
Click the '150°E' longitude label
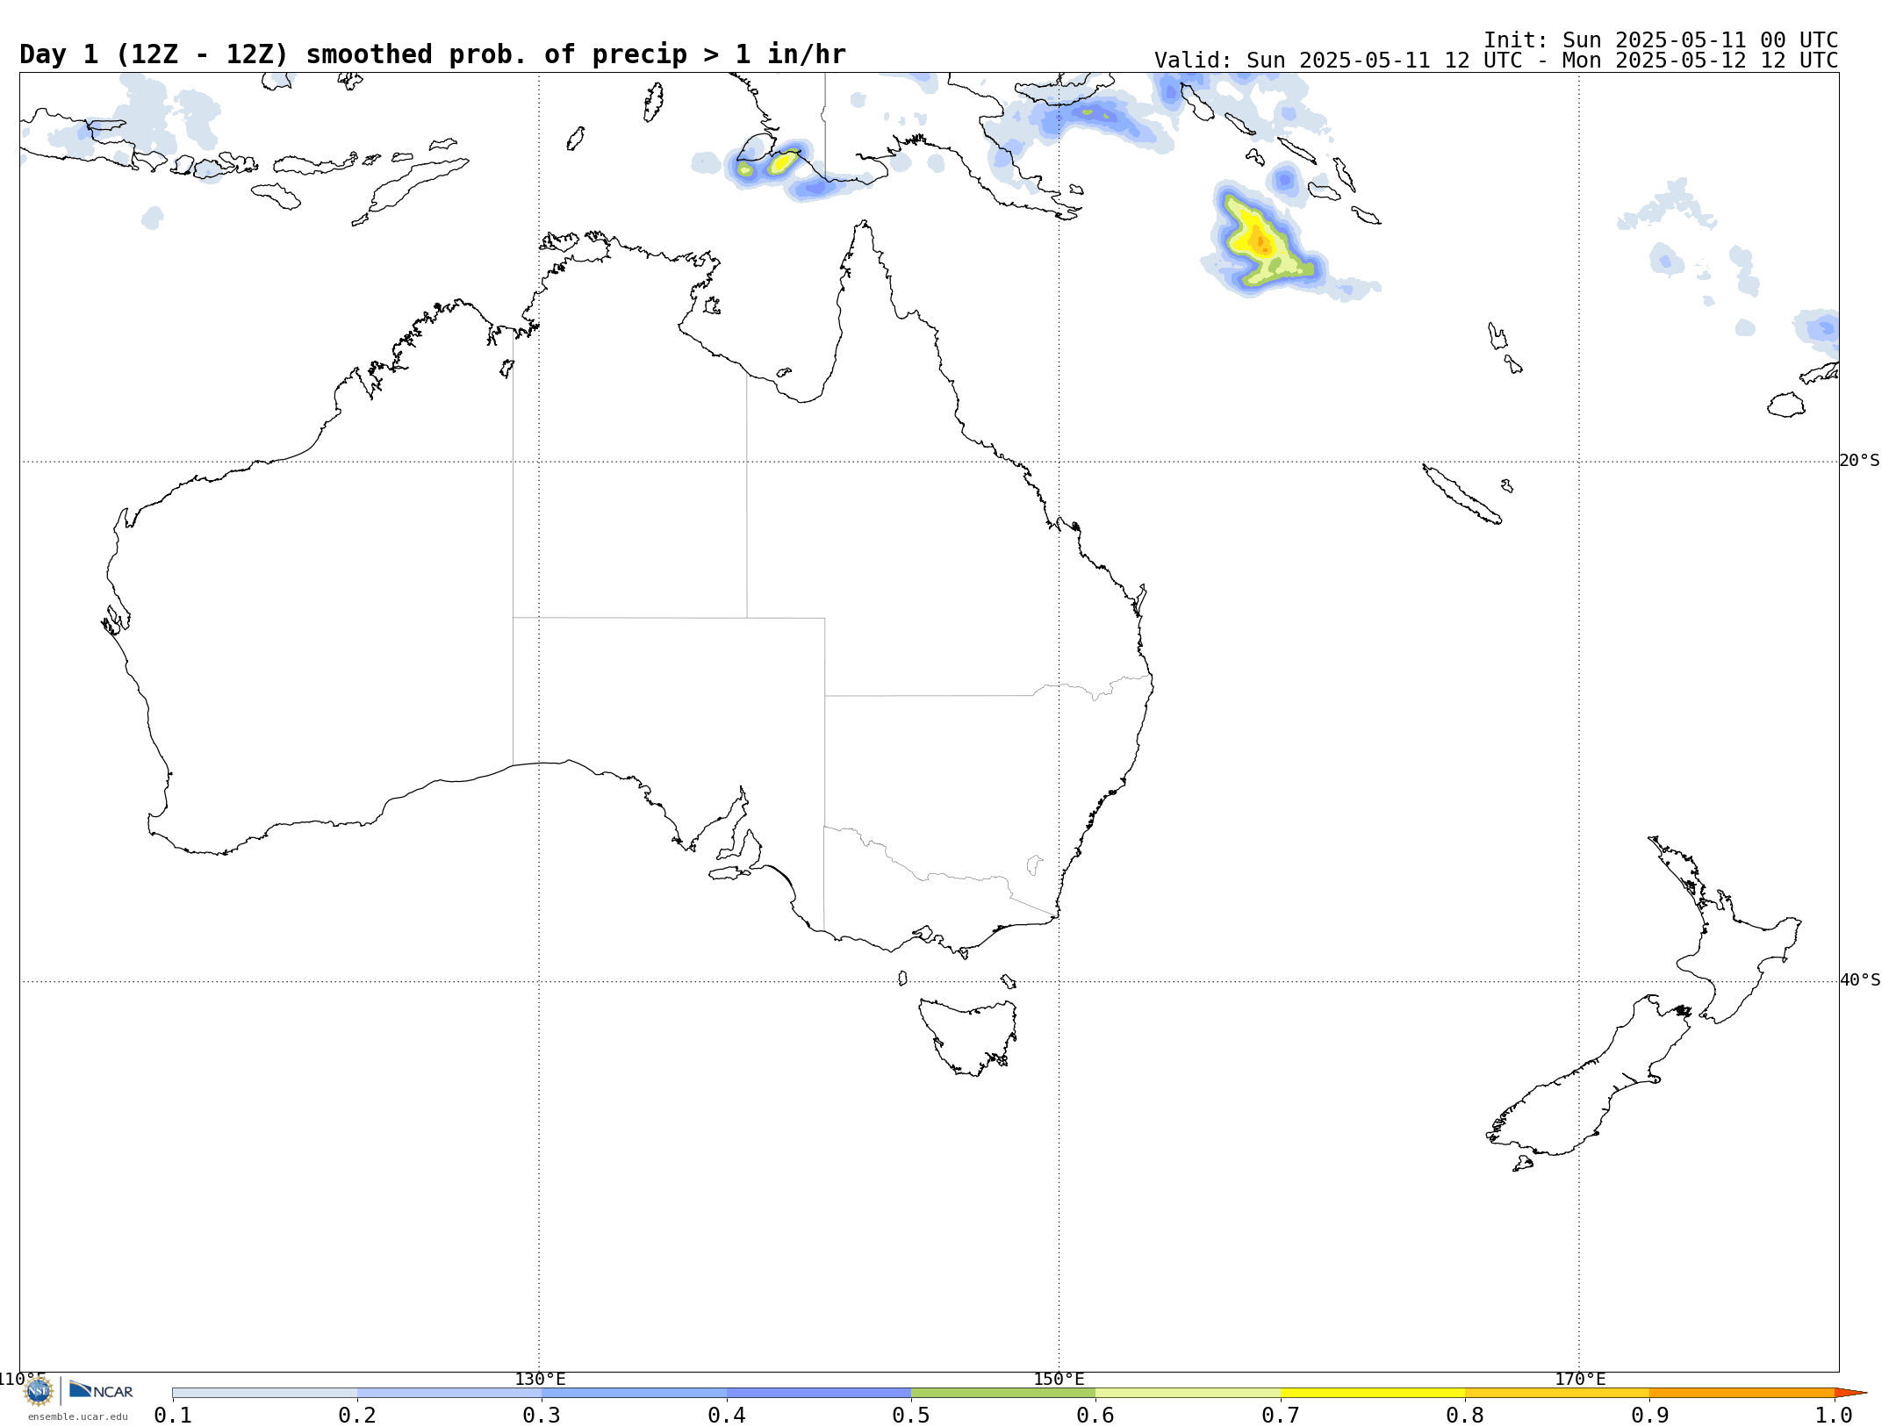(x=1059, y=1379)
